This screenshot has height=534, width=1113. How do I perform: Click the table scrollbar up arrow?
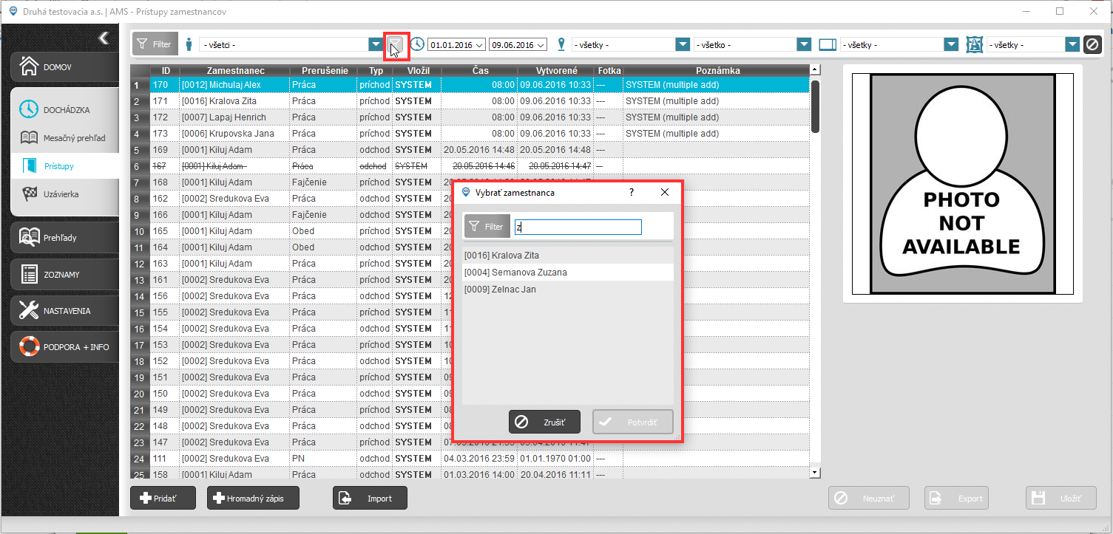[x=815, y=69]
